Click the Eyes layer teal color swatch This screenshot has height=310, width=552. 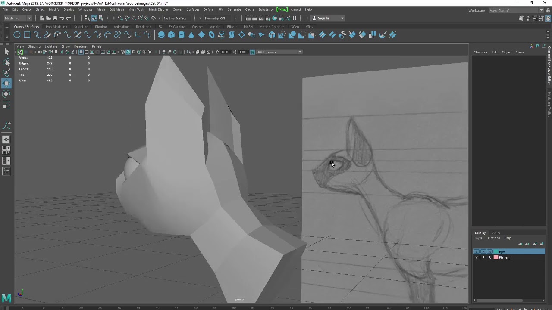(496, 251)
